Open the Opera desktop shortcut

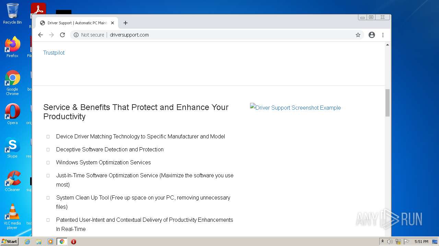[12, 114]
